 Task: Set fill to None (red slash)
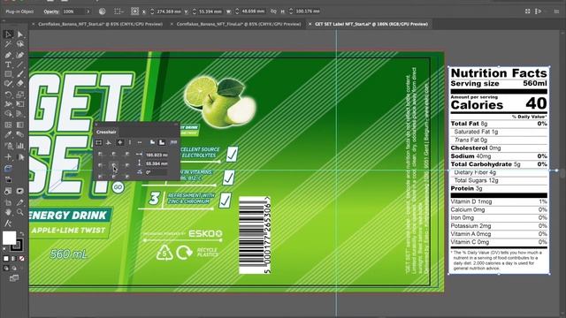click(x=21, y=259)
